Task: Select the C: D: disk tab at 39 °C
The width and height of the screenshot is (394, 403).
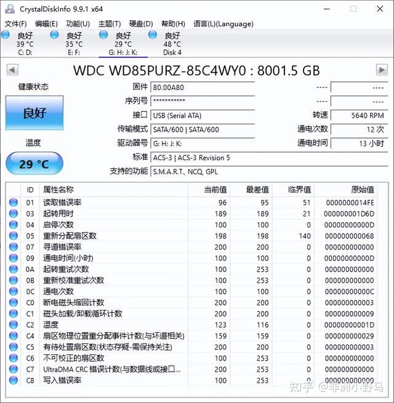Action: pos(25,44)
